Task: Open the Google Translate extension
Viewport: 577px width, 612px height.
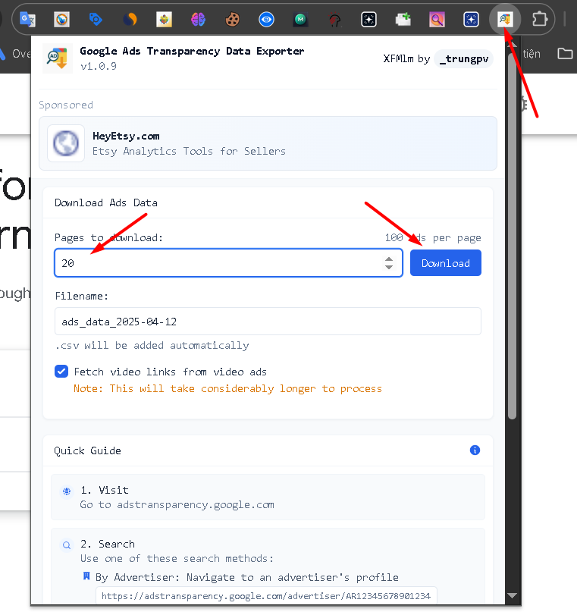Action: (28, 19)
